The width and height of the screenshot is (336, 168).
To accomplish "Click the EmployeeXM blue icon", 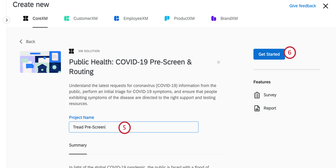I will [116, 19].
